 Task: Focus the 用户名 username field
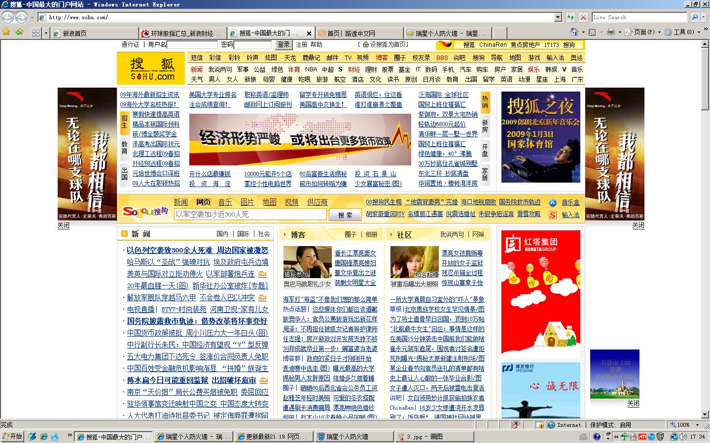[x=192, y=44]
